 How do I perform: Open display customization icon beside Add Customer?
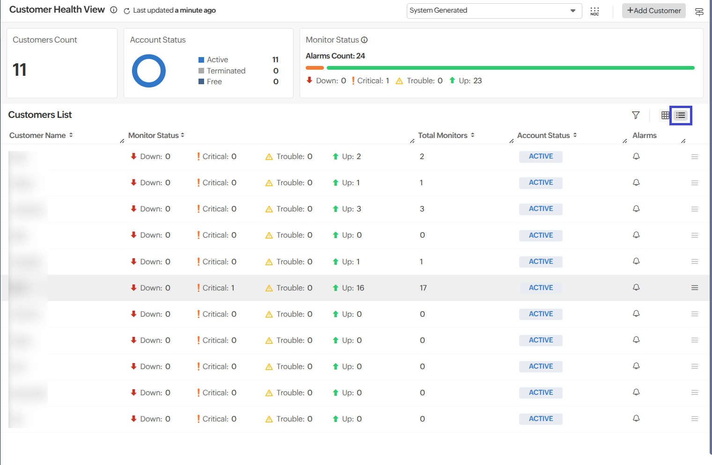coord(699,12)
